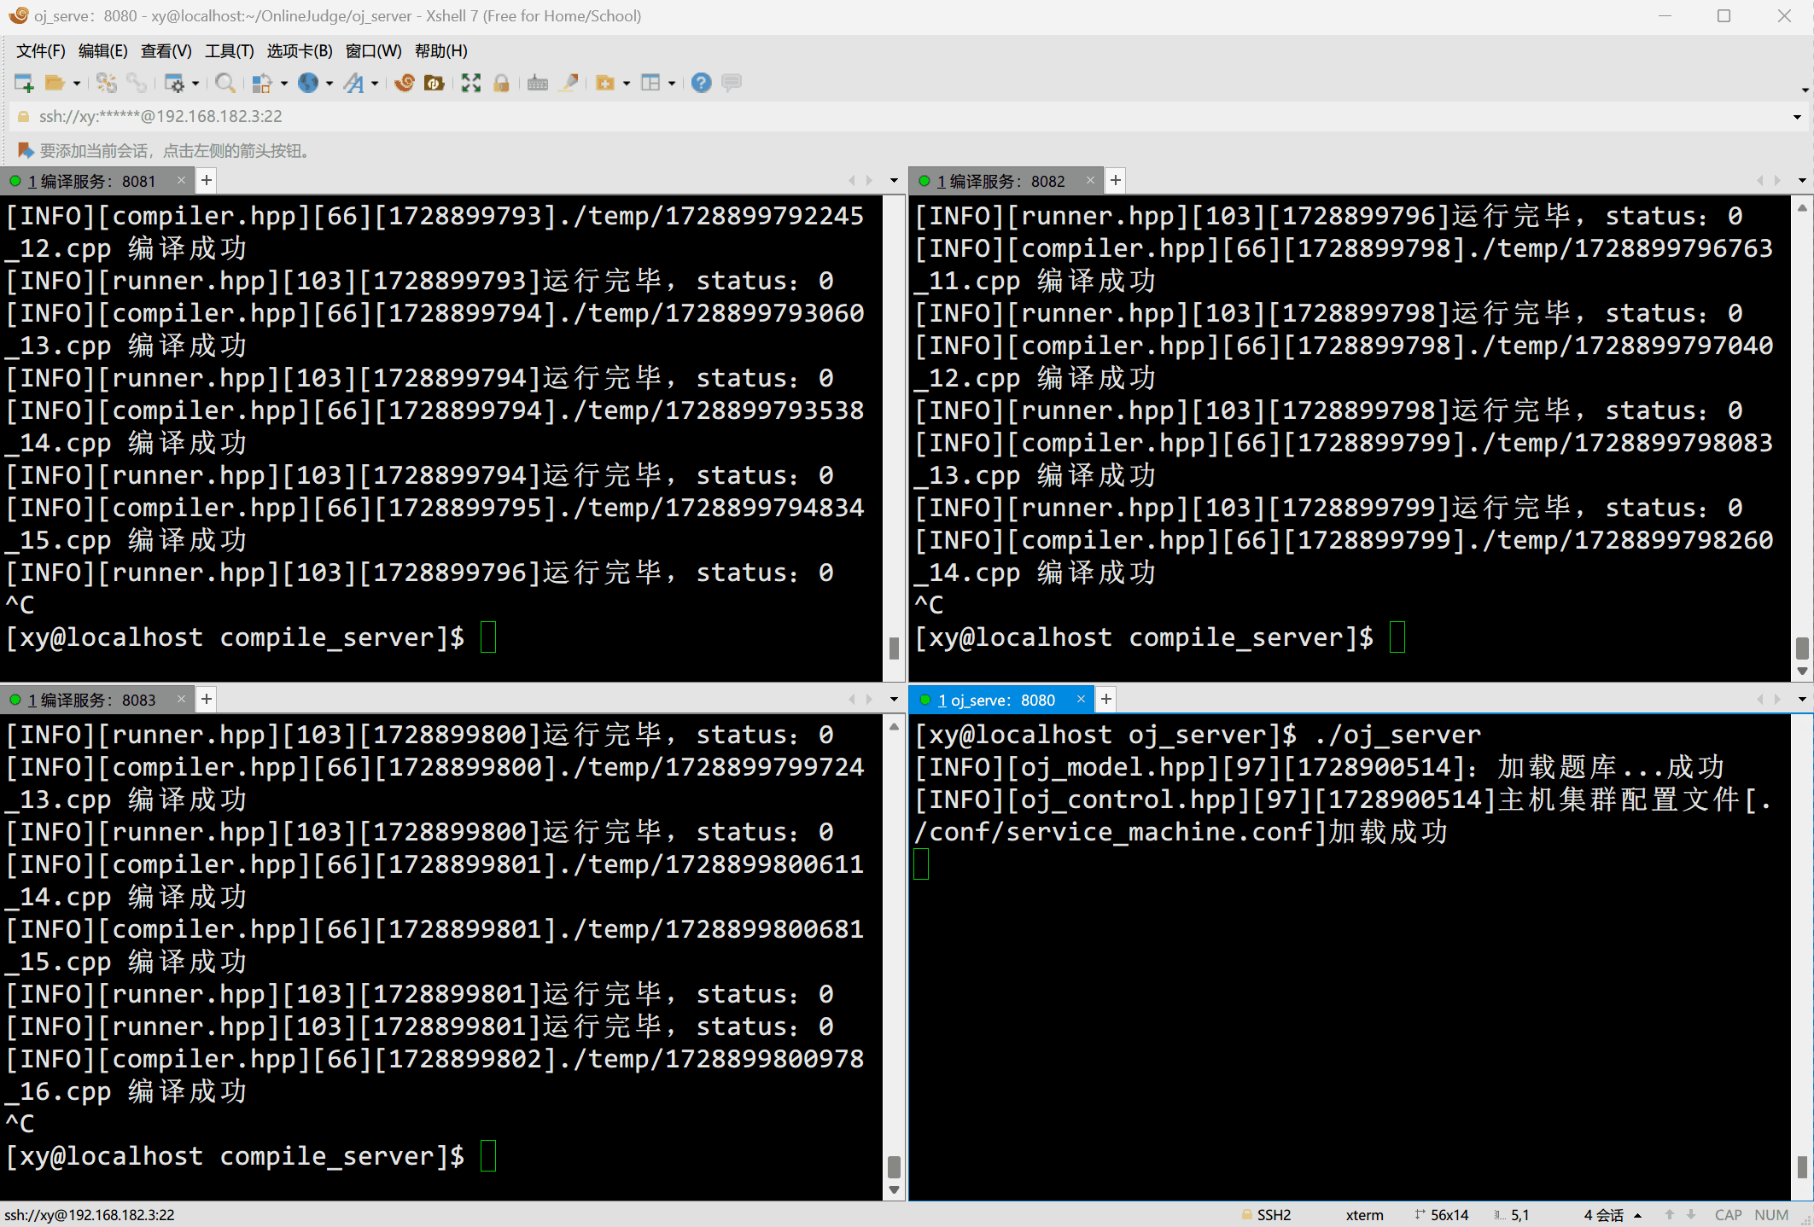
Task: Open the 文件(F) menu
Action: 40,51
